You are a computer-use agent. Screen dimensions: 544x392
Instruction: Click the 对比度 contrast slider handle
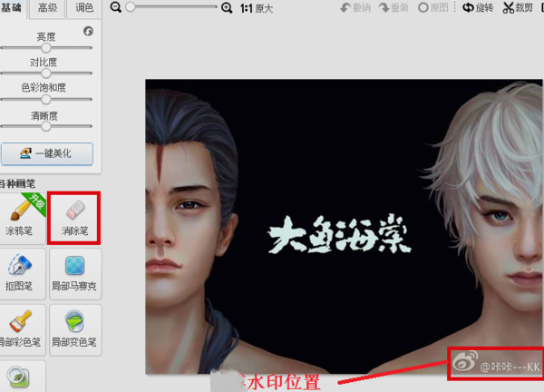[x=46, y=73]
